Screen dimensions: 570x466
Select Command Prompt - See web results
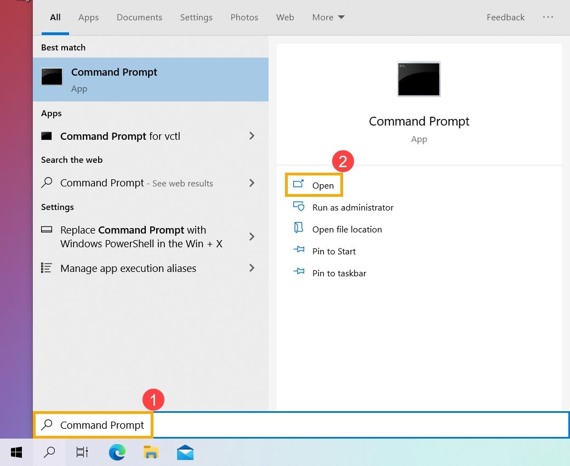coord(151,183)
